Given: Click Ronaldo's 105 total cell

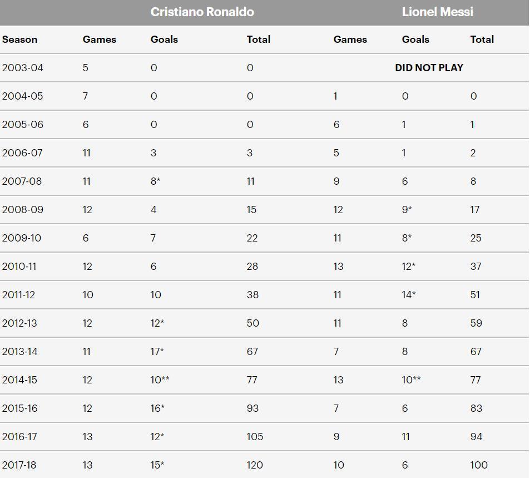Looking at the screenshot, I should 255,437.
